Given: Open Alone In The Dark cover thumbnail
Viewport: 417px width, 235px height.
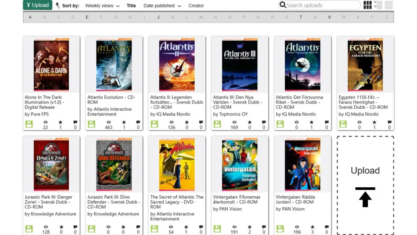Looking at the screenshot, I should 51,64.
